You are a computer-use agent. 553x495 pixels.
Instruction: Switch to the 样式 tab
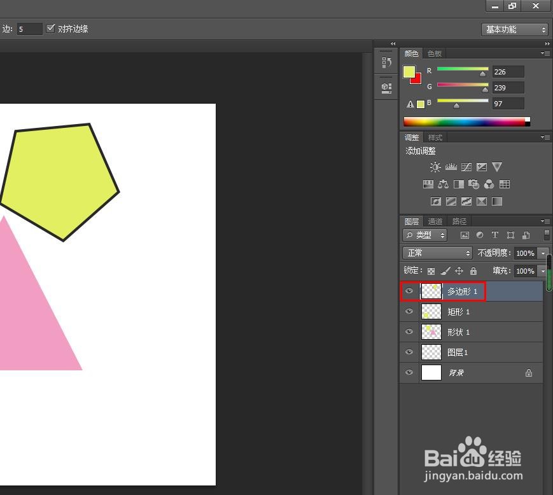click(x=435, y=137)
